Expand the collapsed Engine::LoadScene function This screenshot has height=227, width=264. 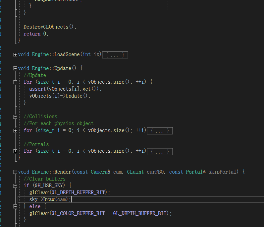15,54
